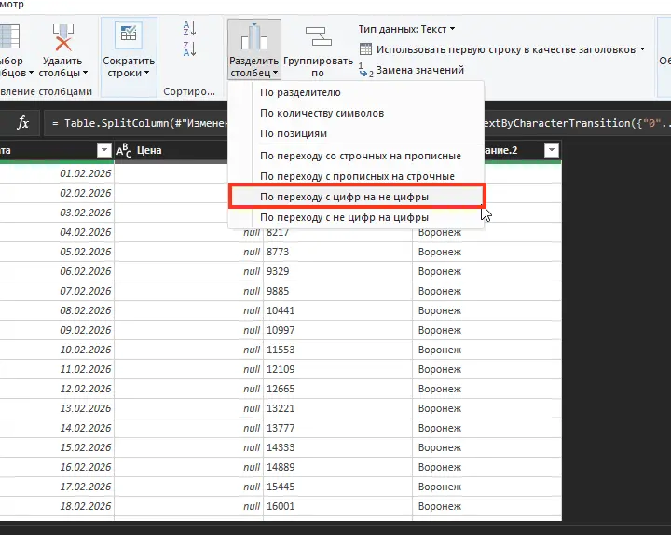The width and height of the screenshot is (671, 535).
Task: Click the Удалить столбцы icon
Action: pyautogui.click(x=63, y=38)
